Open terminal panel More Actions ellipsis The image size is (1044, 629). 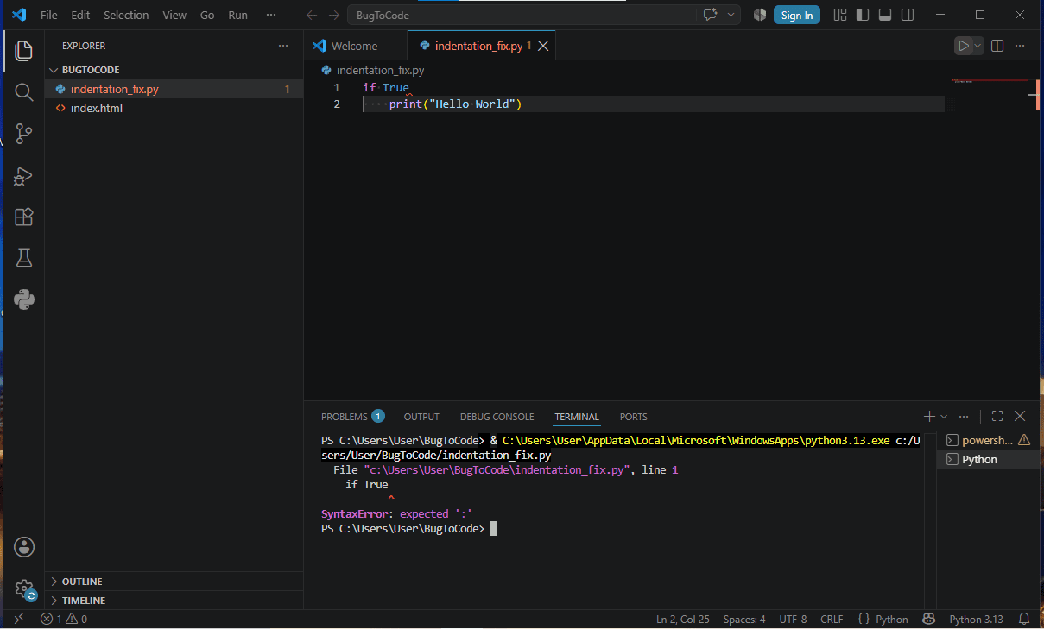point(964,416)
